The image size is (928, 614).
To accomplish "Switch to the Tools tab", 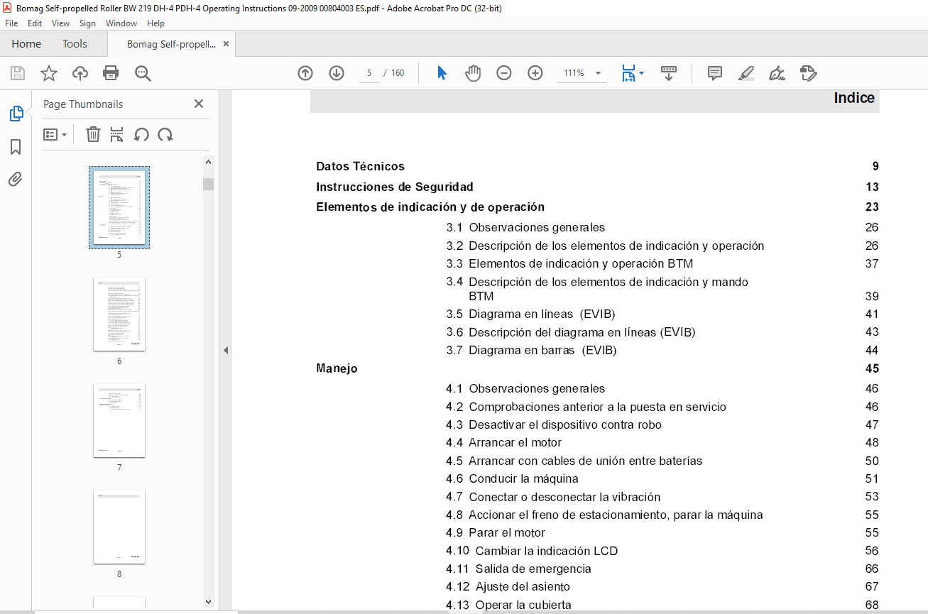I will click(75, 44).
